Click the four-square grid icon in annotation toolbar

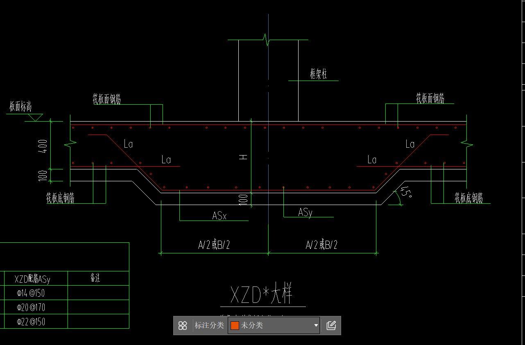point(183,325)
